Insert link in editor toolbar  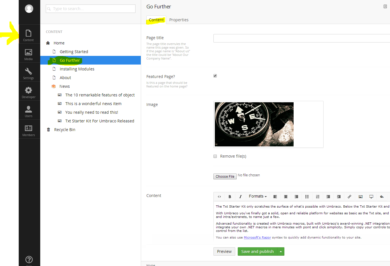click(349, 197)
